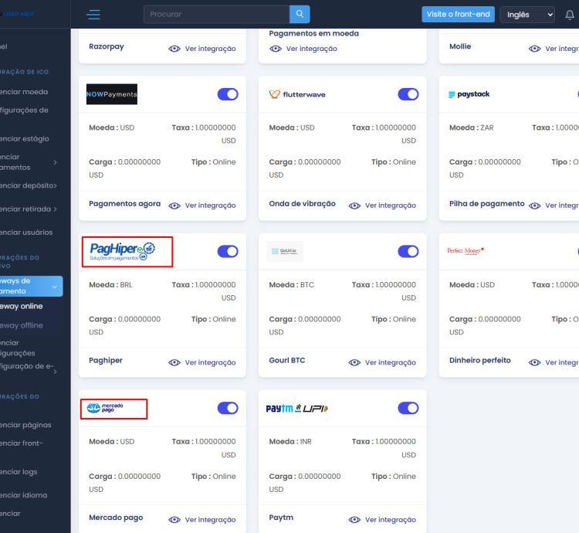
Task: Click the NOWPayments logo
Action: pos(112,94)
